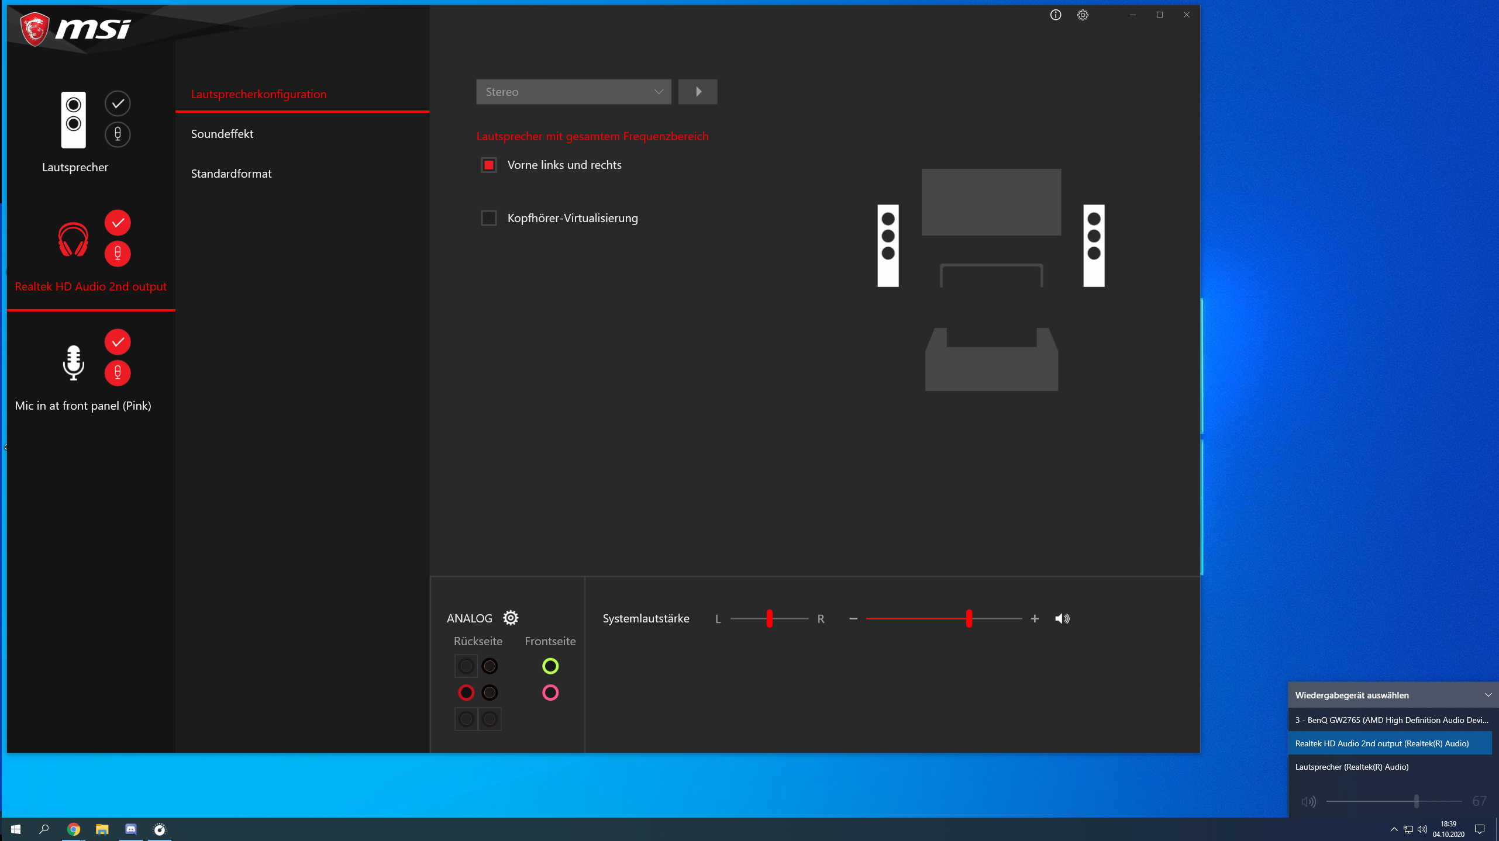Select Mic in at front panel device

coord(74,362)
